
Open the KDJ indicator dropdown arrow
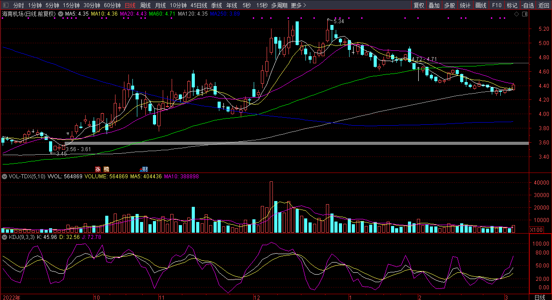click(x=4, y=237)
